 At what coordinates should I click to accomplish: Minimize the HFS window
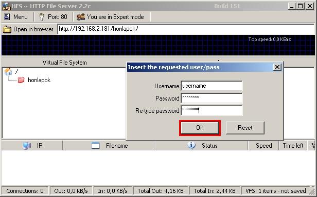291,6
